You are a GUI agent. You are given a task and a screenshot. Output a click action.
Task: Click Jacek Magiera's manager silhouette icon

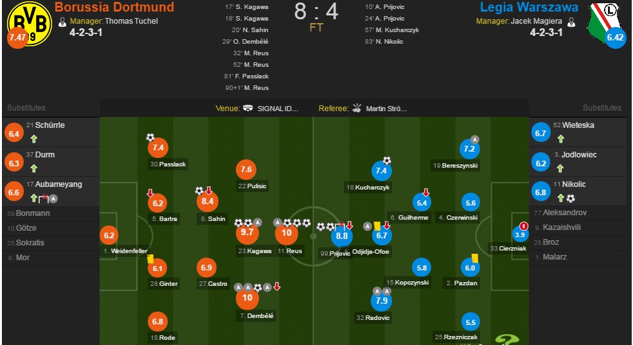(x=571, y=22)
